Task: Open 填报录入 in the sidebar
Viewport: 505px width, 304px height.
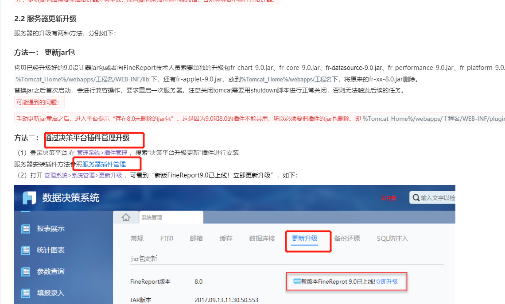Action: click(x=50, y=293)
